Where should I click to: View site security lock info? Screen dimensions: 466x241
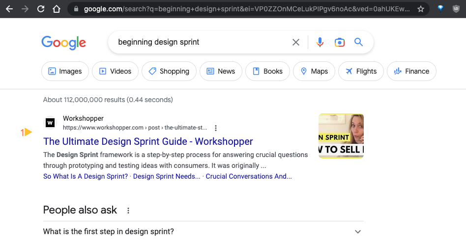[x=76, y=9]
